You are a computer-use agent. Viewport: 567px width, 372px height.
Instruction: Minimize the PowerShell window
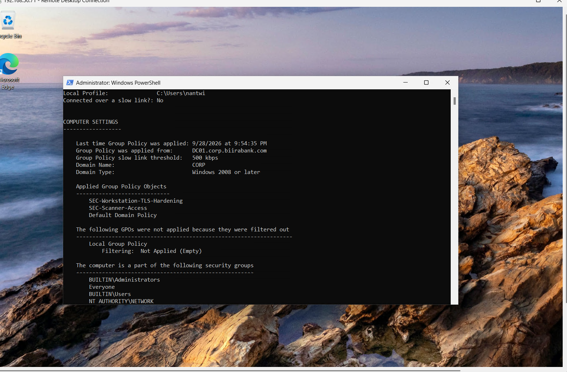pyautogui.click(x=406, y=83)
